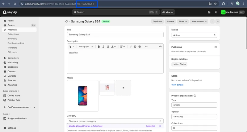Screen dimensions: 247x132
Task: Insert image in description editor
Action: 135,47
